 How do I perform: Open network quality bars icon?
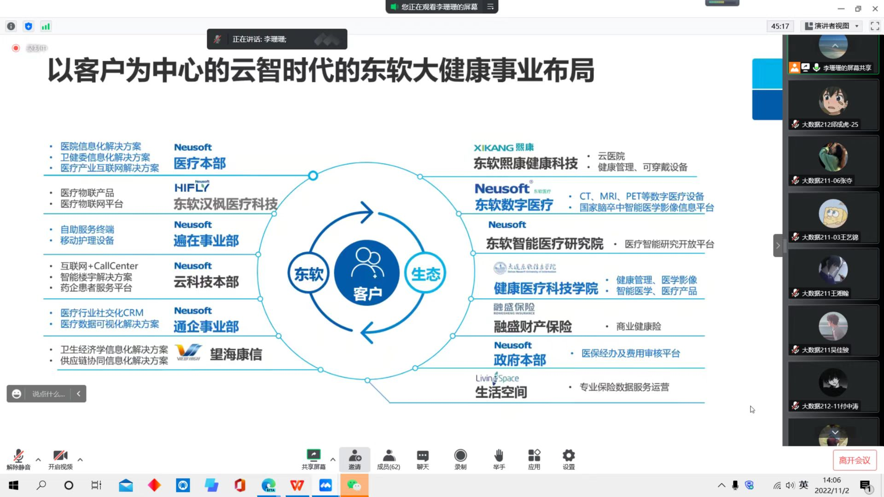46,26
